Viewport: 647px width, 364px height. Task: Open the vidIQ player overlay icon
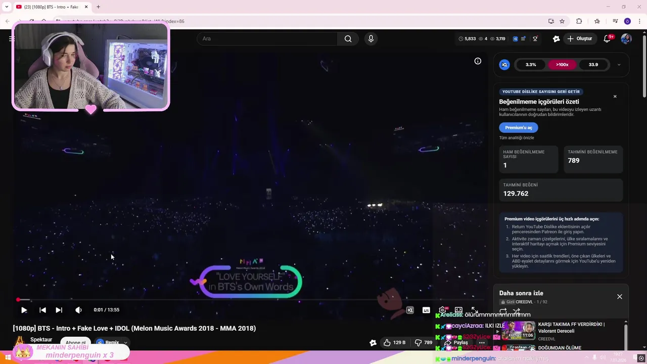pos(410,310)
